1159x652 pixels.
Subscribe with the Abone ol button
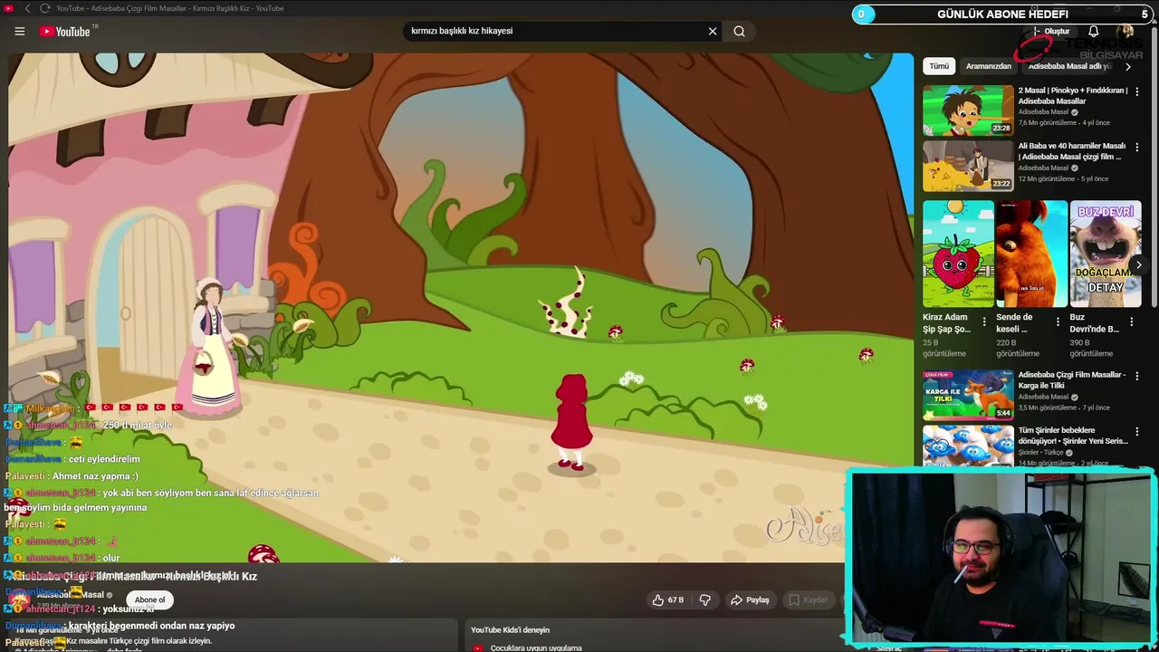pyautogui.click(x=149, y=600)
